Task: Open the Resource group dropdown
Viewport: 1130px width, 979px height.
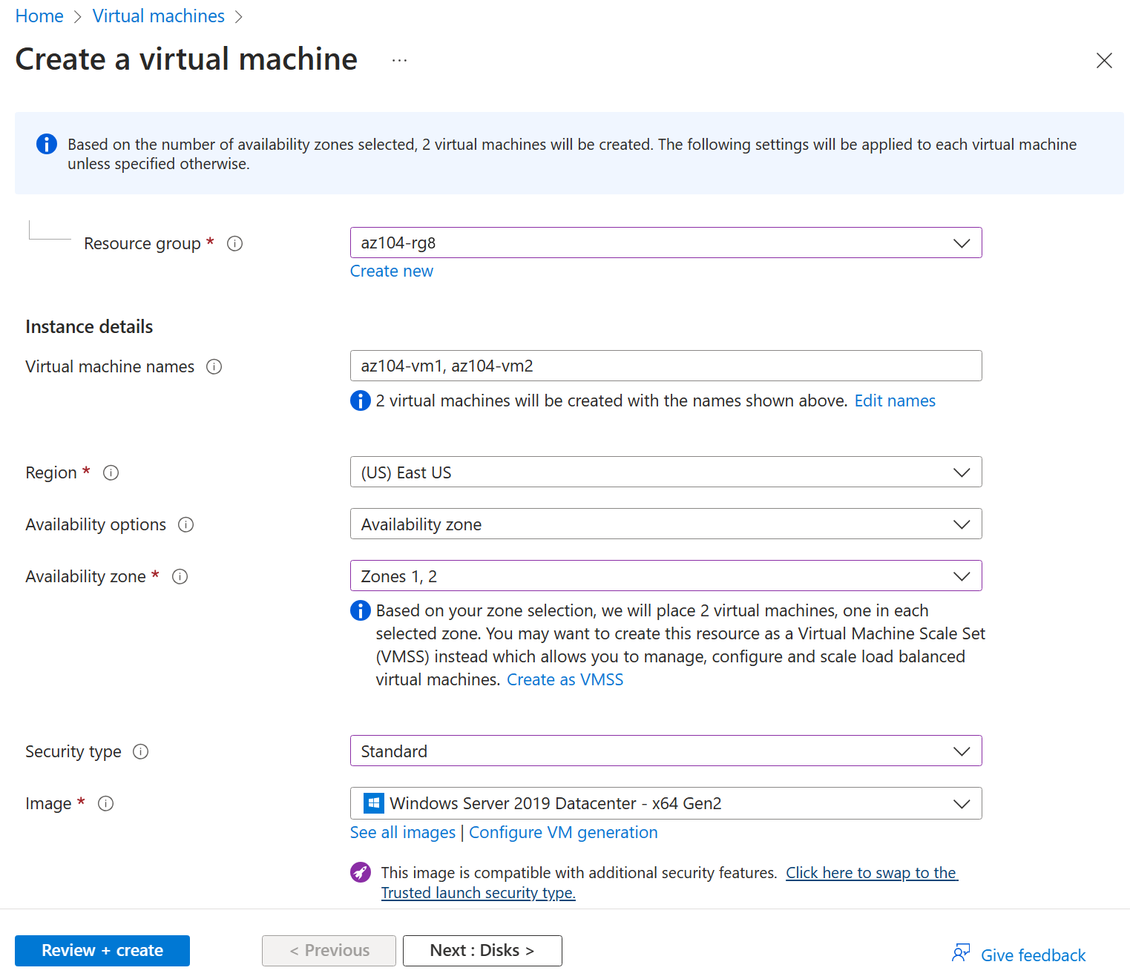Action: (x=962, y=243)
